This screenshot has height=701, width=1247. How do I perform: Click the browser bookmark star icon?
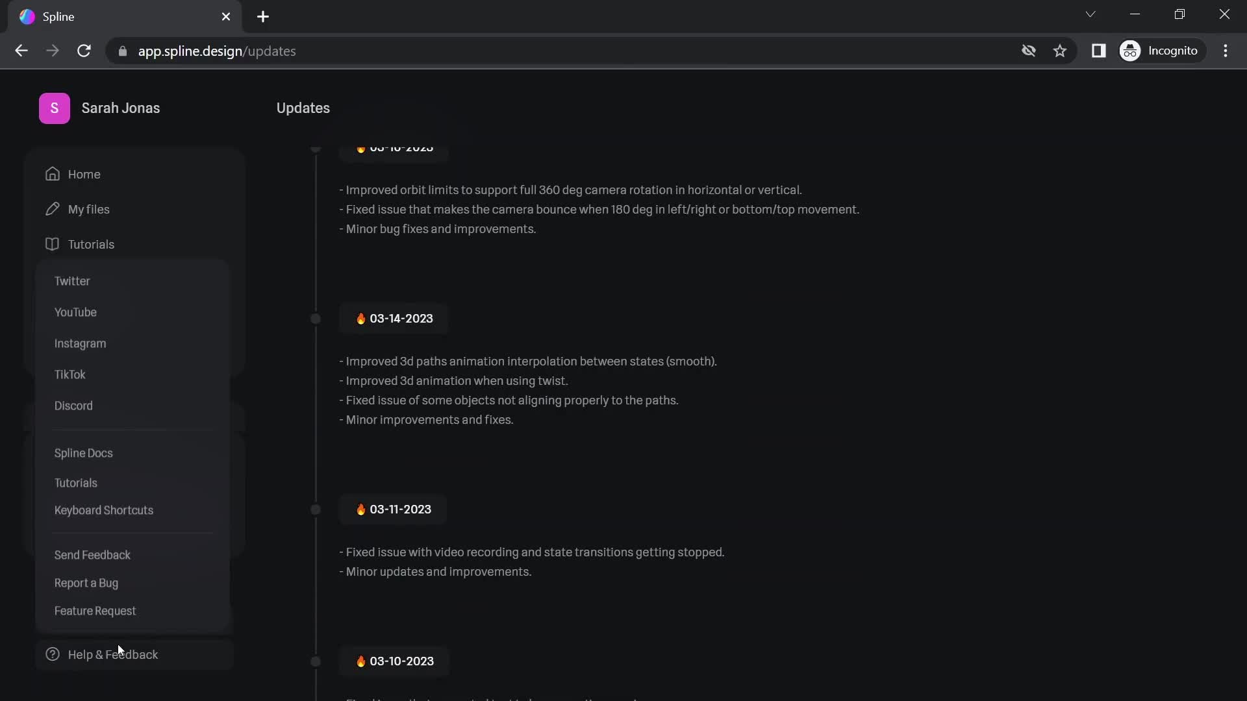(x=1061, y=51)
